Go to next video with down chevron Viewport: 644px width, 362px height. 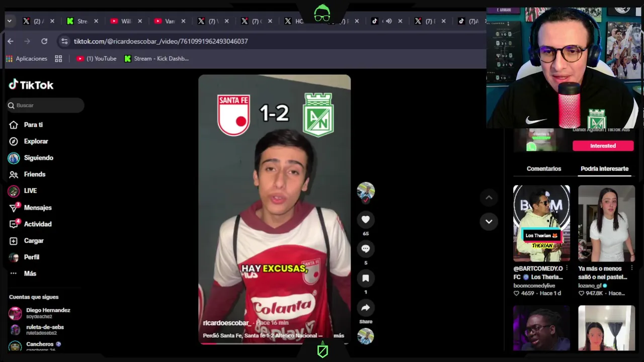pyautogui.click(x=489, y=221)
